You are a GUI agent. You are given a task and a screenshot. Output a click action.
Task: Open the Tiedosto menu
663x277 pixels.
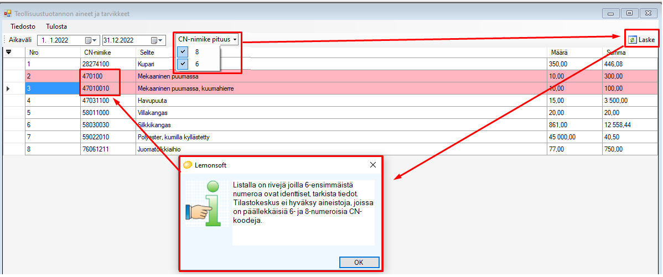(x=23, y=26)
